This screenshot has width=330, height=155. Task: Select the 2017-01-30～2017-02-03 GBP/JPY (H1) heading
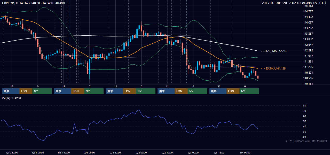(294, 3)
